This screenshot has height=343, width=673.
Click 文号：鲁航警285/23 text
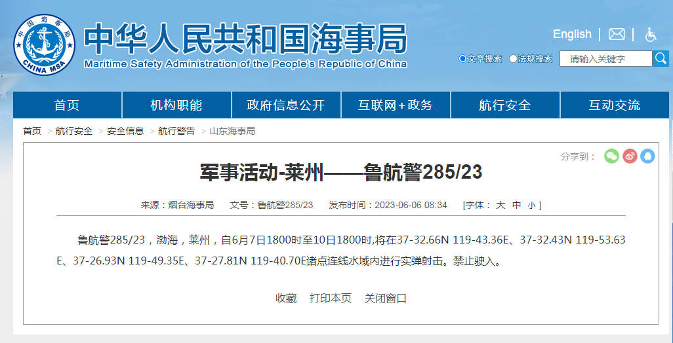click(x=272, y=205)
